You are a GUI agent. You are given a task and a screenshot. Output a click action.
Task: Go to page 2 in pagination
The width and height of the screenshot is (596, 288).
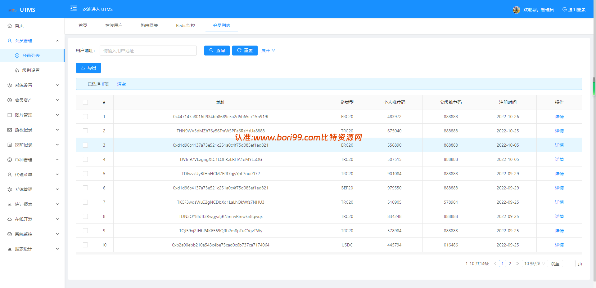pyautogui.click(x=510, y=264)
